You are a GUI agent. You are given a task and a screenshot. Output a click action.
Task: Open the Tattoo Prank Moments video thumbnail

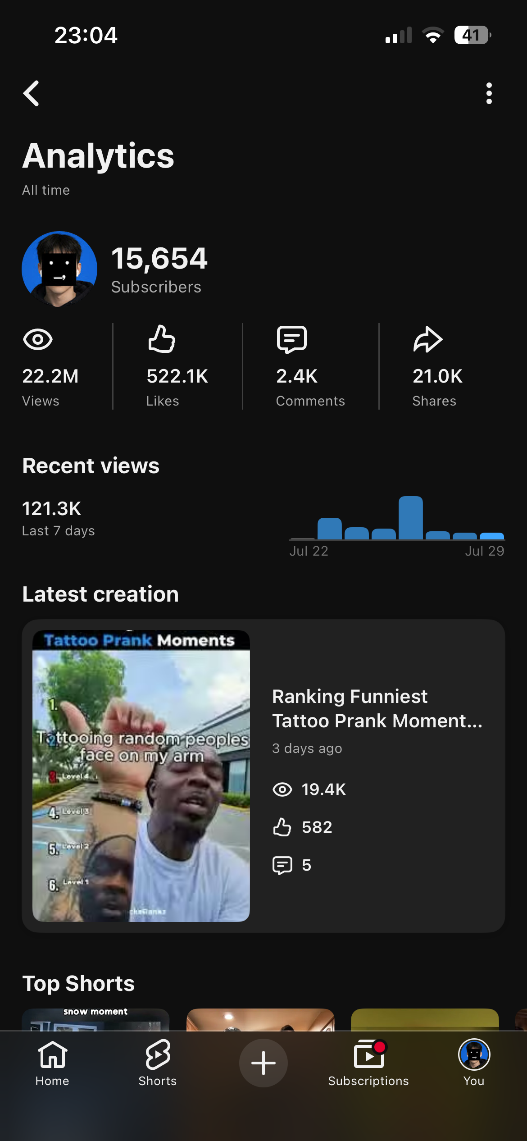click(x=141, y=776)
